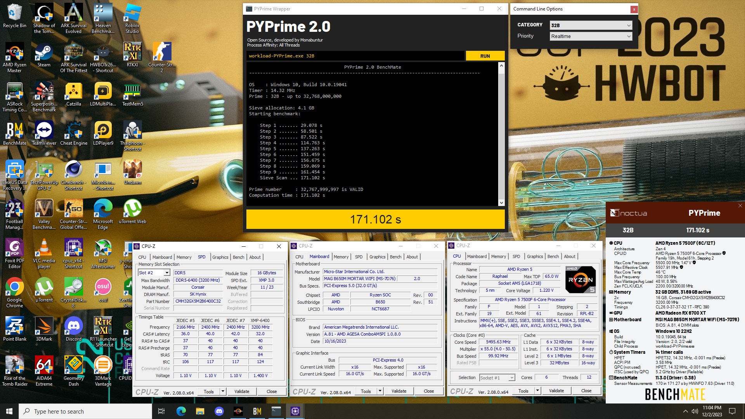Launch Discord desktop icon
This screenshot has width=745, height=419.
tap(73, 329)
